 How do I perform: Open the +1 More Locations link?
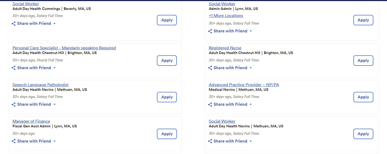(x=226, y=16)
